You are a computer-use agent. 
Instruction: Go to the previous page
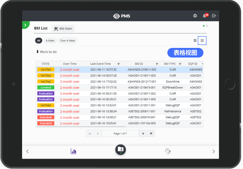tap(98, 134)
